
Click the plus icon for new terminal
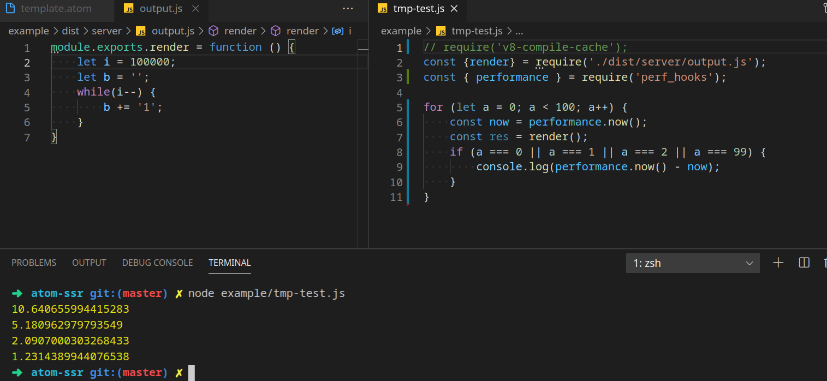[x=778, y=263]
